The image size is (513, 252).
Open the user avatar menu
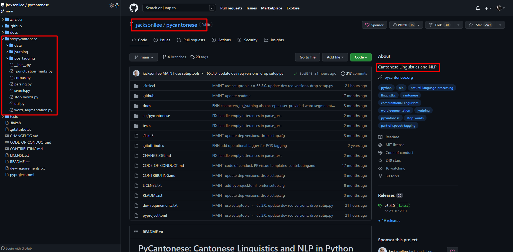[501, 8]
